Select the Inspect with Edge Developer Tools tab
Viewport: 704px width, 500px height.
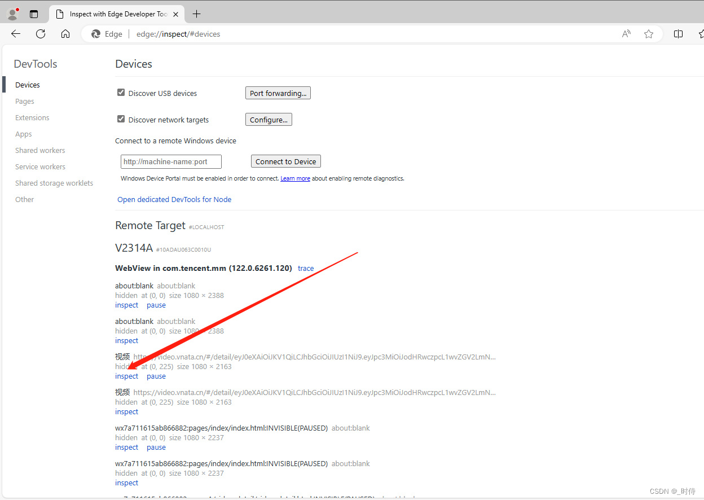pyautogui.click(x=117, y=14)
